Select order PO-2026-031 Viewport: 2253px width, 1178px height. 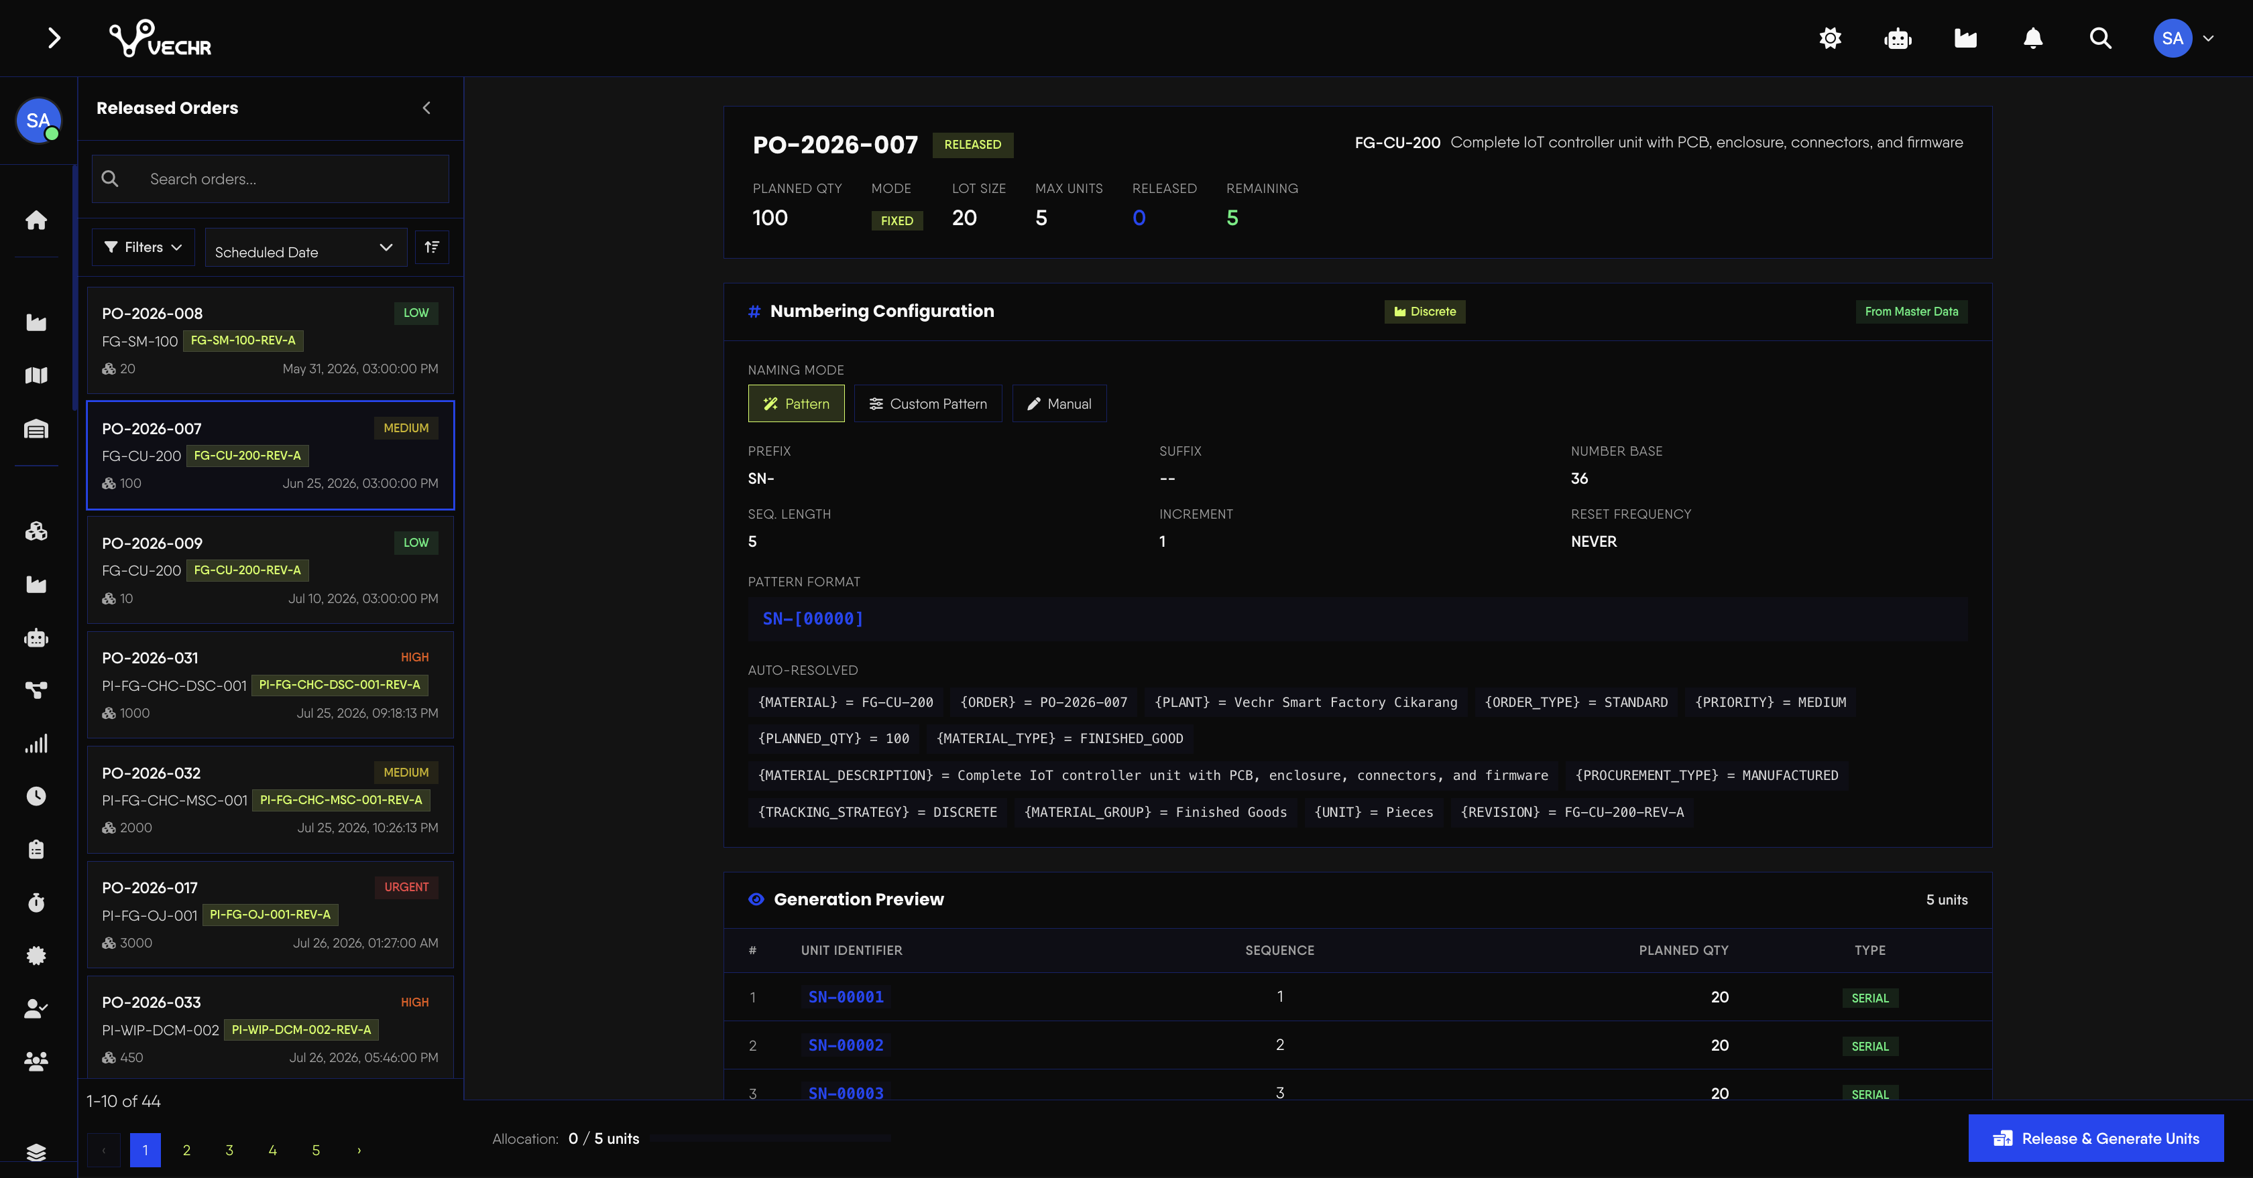point(270,685)
